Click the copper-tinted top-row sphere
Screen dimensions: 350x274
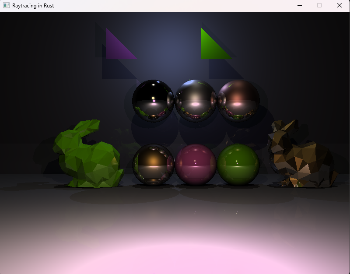coord(238,101)
